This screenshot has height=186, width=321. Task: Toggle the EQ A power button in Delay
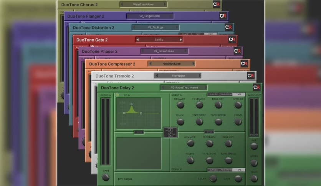tap(117, 95)
